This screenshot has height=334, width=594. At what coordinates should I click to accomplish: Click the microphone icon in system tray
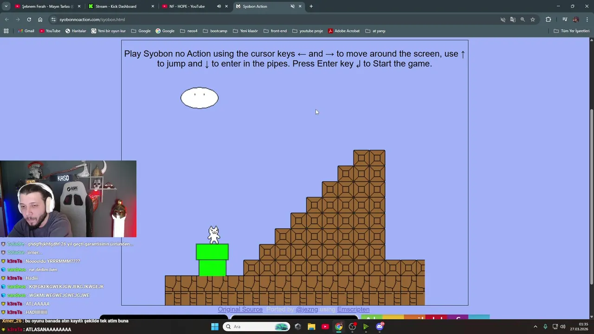point(545,327)
